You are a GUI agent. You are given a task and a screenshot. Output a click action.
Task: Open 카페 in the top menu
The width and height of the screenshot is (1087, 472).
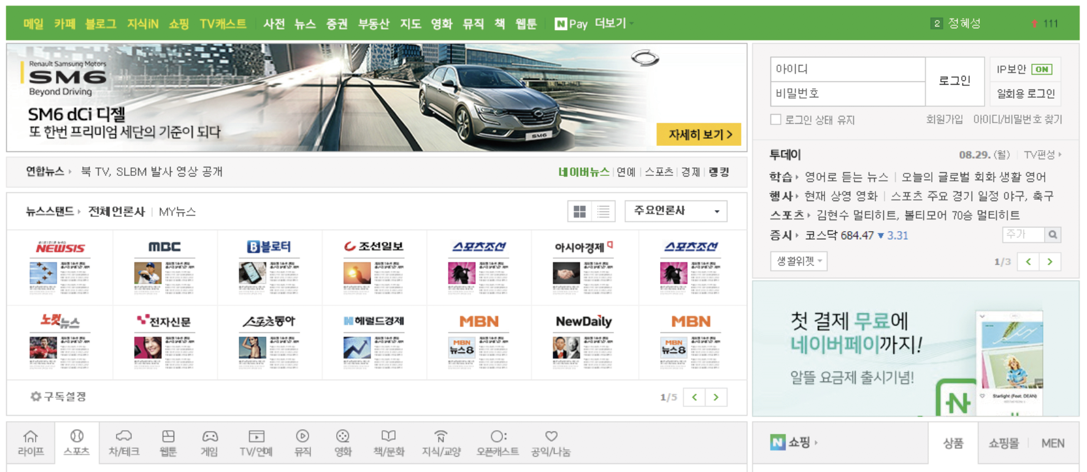[64, 24]
